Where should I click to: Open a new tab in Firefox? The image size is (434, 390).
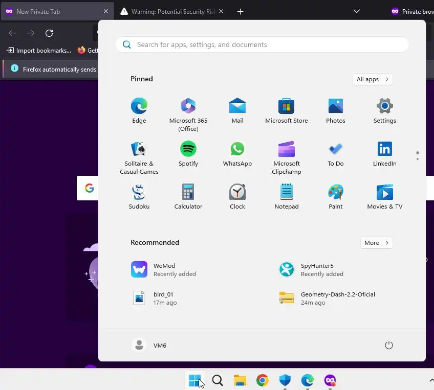pyautogui.click(x=240, y=12)
